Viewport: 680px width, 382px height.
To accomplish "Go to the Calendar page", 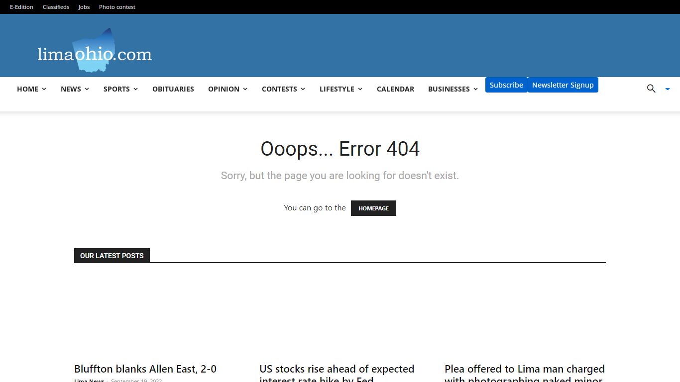I will [x=395, y=89].
